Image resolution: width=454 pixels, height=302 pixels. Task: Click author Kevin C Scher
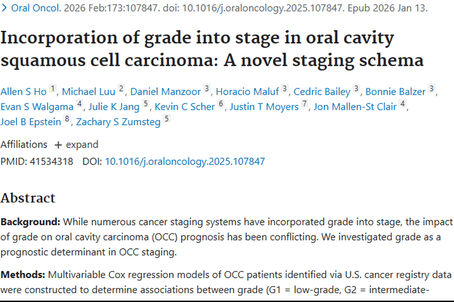coord(185,107)
